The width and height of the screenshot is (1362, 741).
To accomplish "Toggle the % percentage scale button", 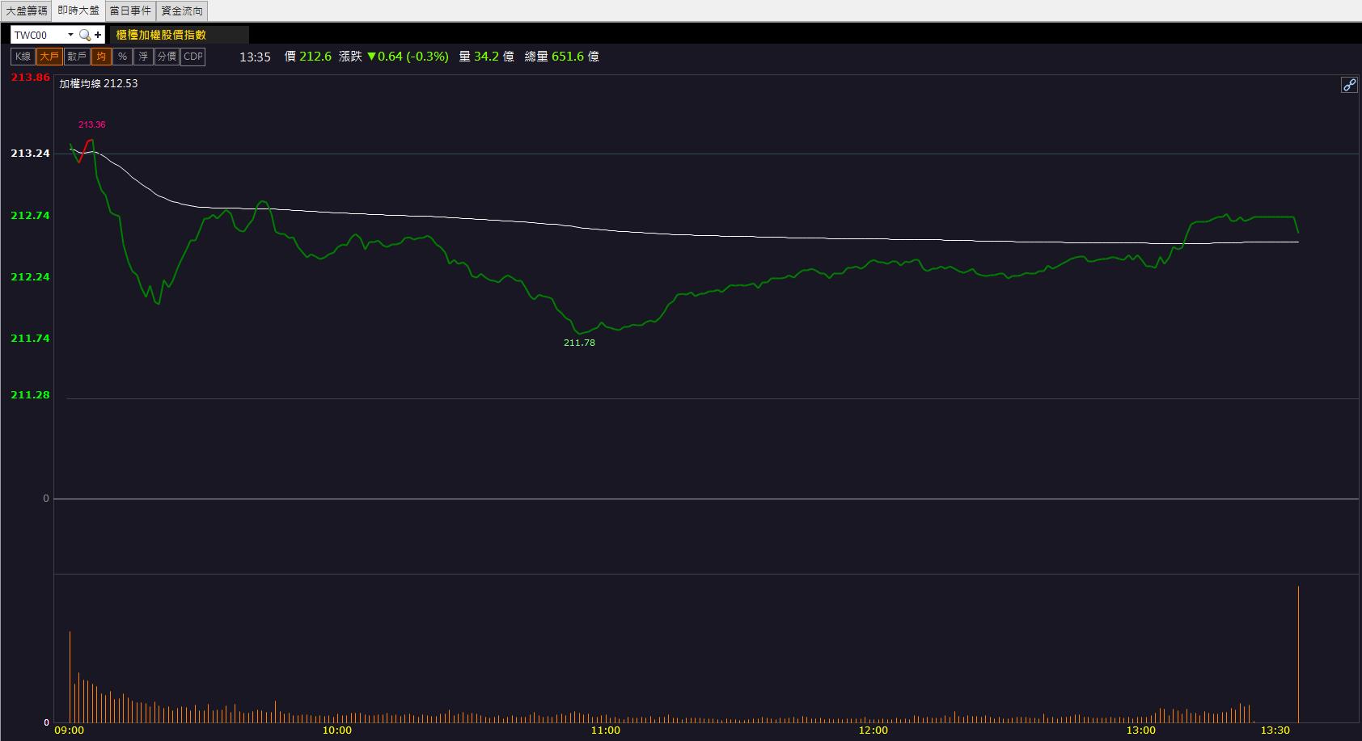I will (x=122, y=57).
